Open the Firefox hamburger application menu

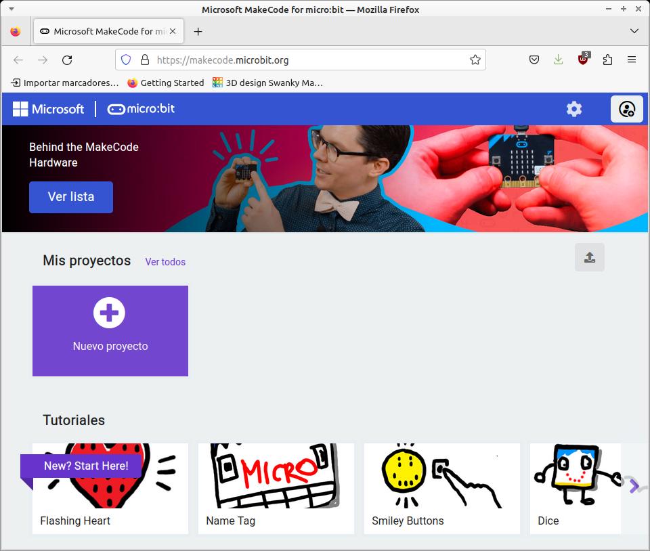[x=632, y=60]
